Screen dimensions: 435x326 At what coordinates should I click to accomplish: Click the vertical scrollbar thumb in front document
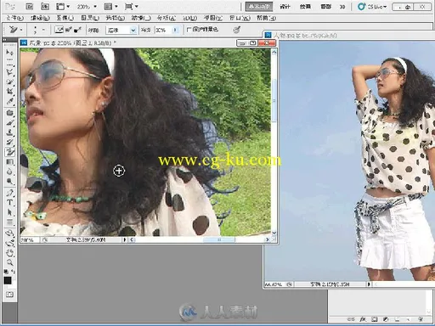[x=274, y=101]
